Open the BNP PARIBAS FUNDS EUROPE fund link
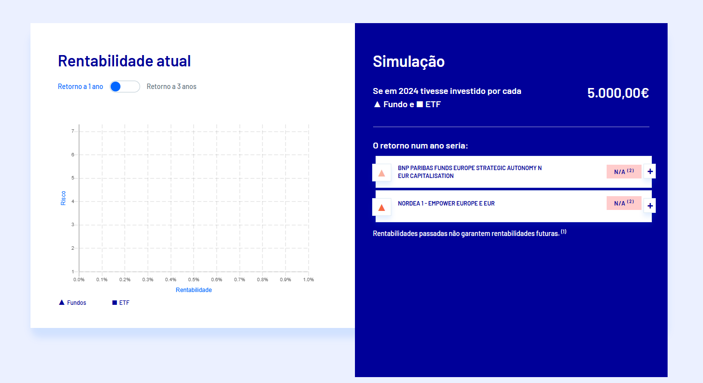This screenshot has height=383, width=703. (469, 171)
